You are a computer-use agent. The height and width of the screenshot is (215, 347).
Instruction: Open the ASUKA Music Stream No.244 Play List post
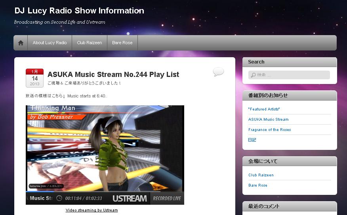113,75
